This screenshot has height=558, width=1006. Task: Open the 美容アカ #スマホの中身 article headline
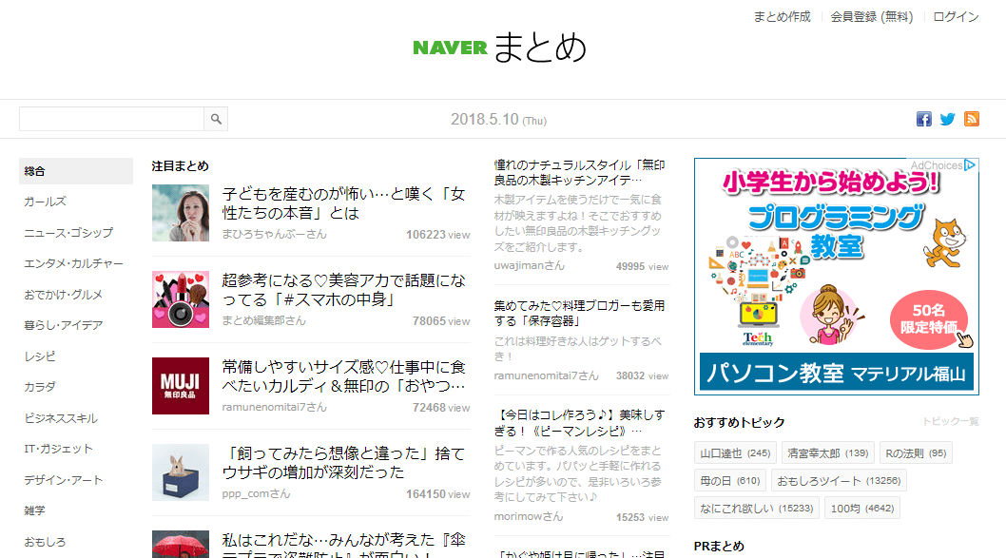[344, 290]
